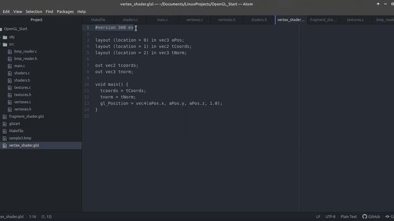Switch to the textures.c tab

[355, 20]
